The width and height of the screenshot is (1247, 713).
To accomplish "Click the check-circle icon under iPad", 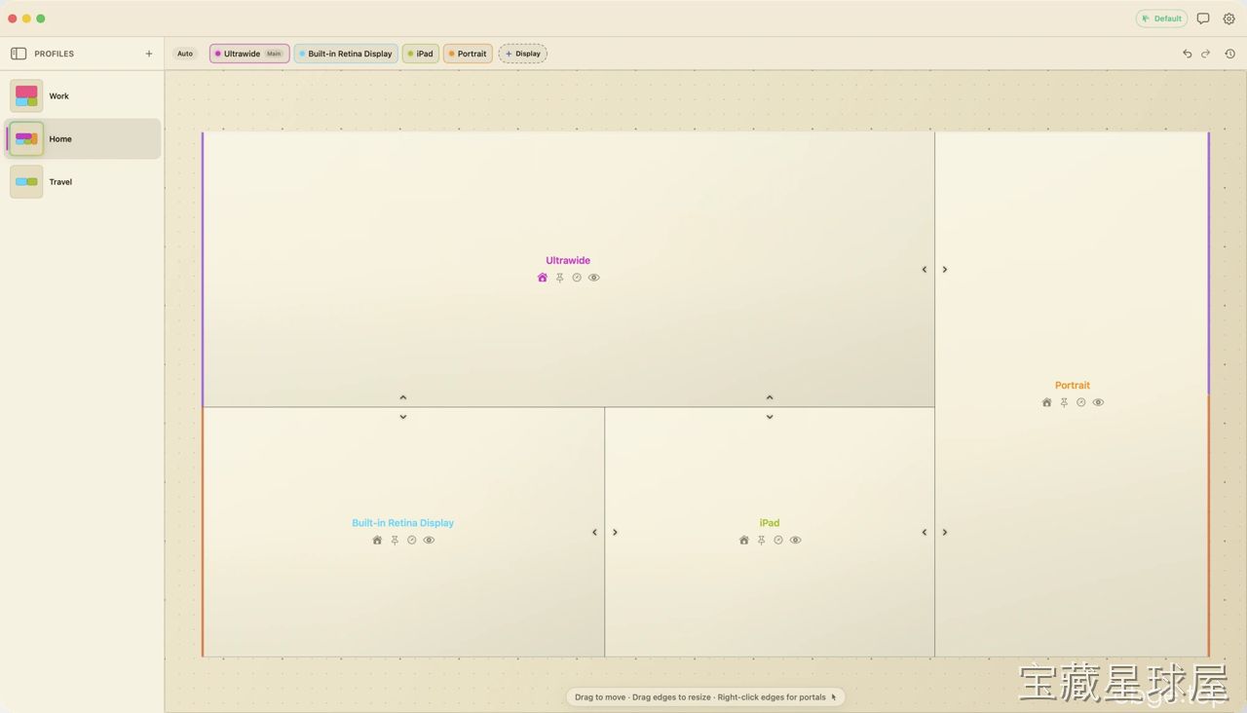I will (x=778, y=540).
